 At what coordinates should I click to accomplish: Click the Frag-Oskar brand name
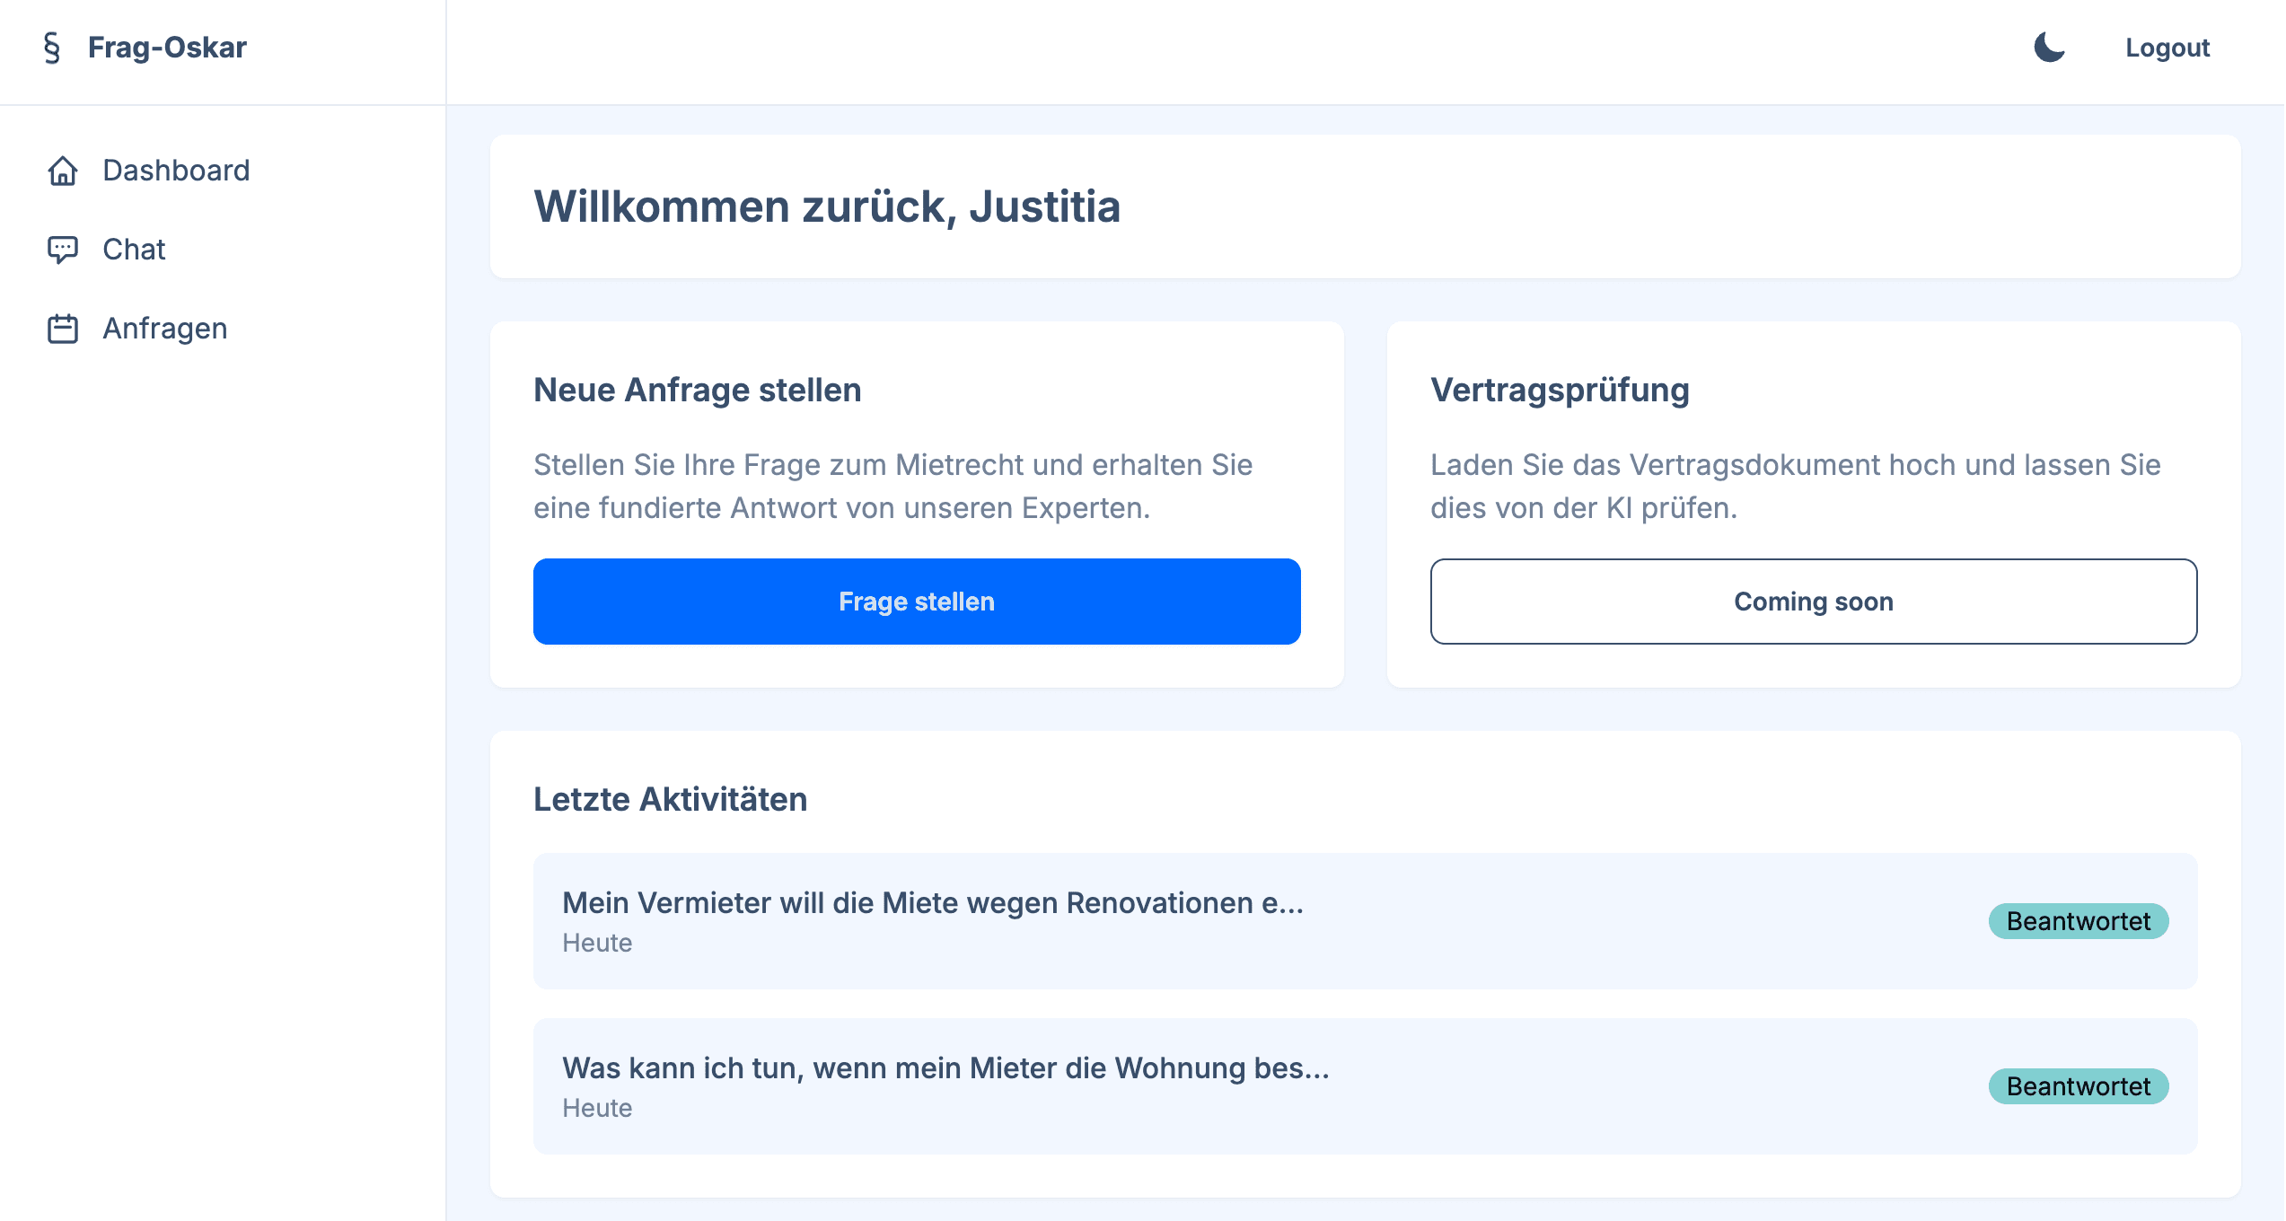tap(166, 47)
